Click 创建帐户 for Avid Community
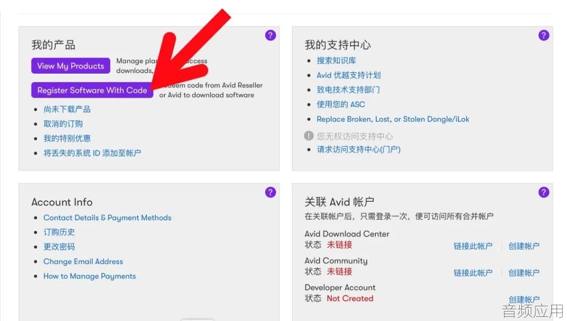The image size is (567, 321). click(524, 273)
